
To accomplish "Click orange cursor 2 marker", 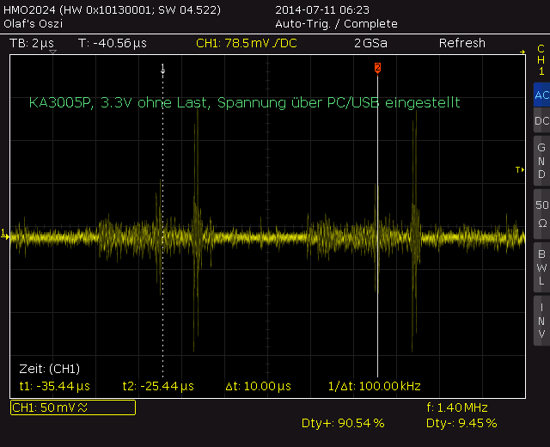I will point(377,68).
